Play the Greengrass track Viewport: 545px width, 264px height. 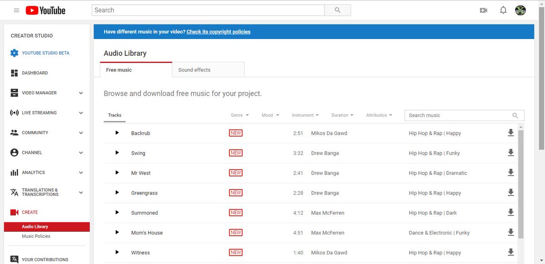pos(117,193)
